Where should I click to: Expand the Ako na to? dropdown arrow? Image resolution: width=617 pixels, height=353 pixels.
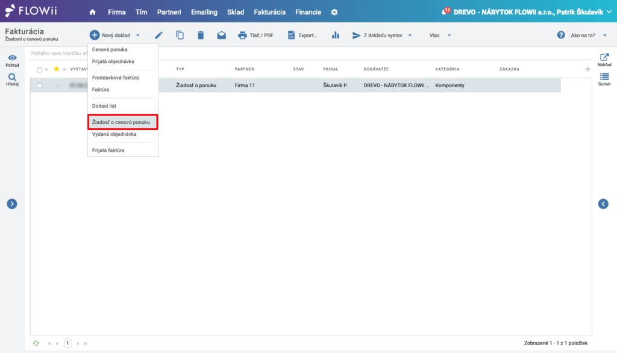pos(605,35)
